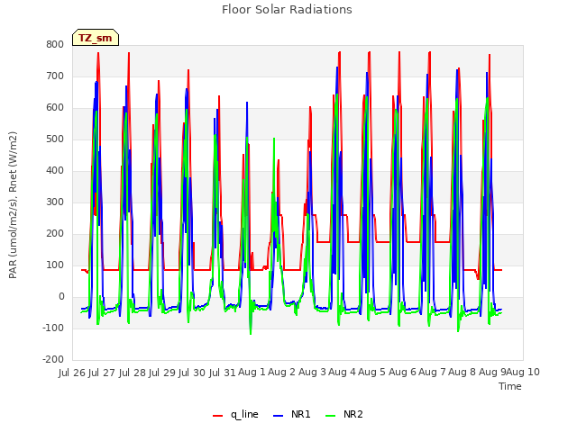Screen dimensions: 577x432
Task: Click the Floor Solar Radiations chart title
Action: coord(287,10)
